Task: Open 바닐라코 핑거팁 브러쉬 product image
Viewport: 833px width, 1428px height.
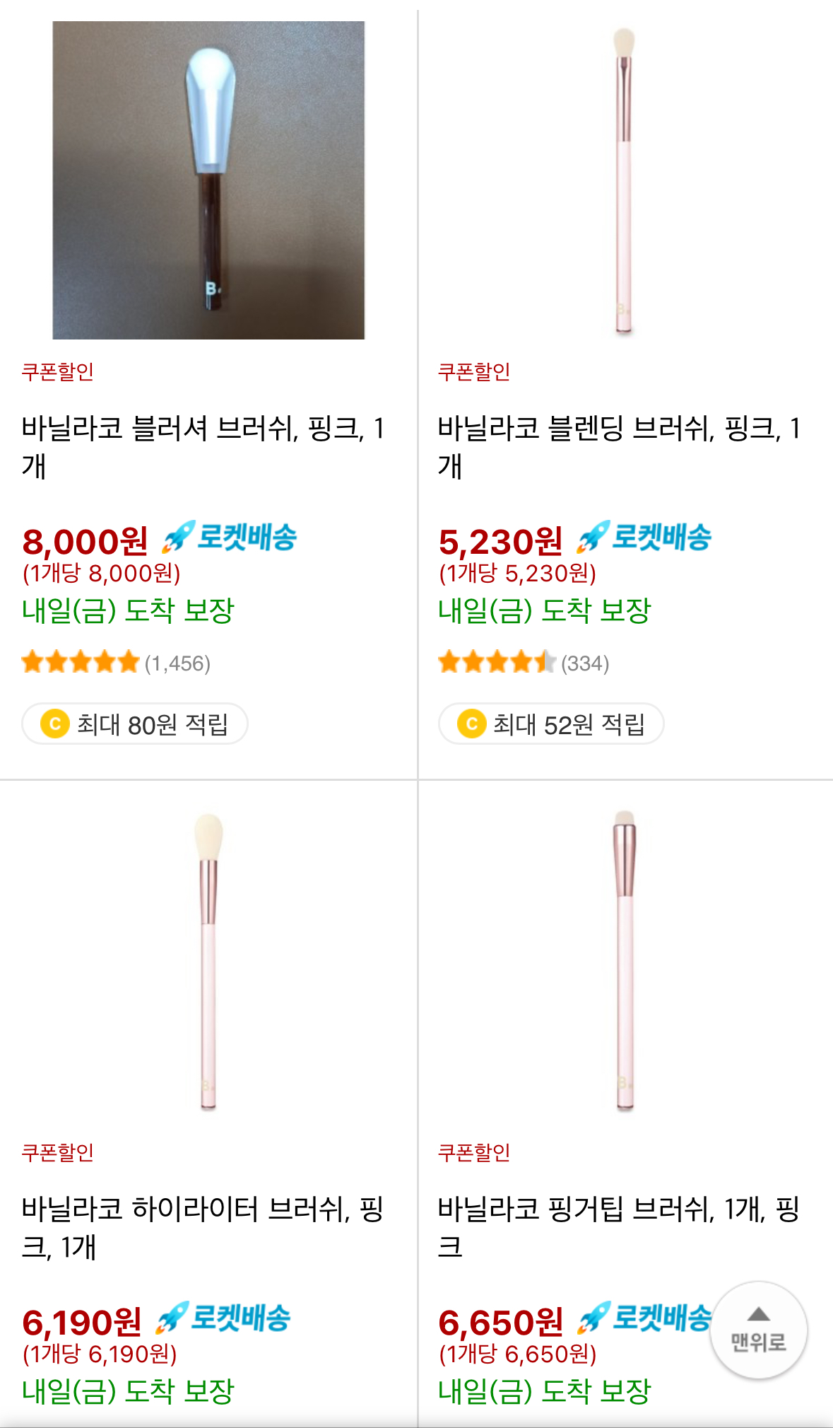Action: pyautogui.click(x=624, y=960)
